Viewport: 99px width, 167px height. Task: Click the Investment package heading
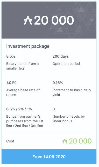pos(28,46)
